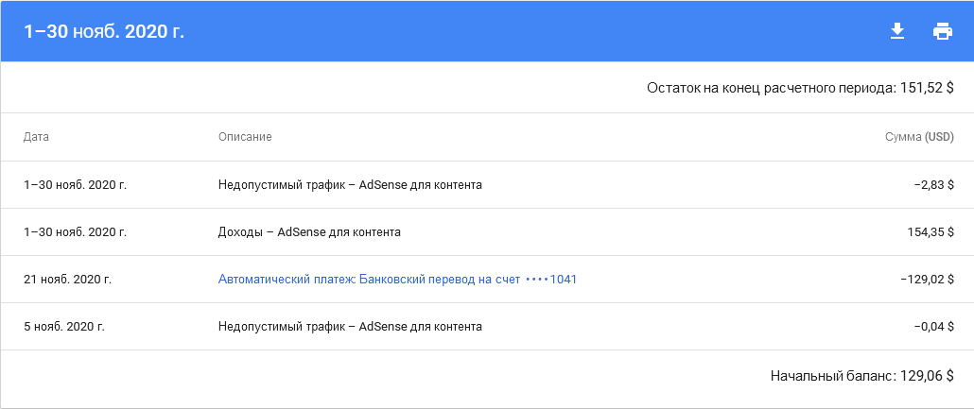Click the "Описание" column header
The height and width of the screenshot is (409, 974).
coord(245,137)
